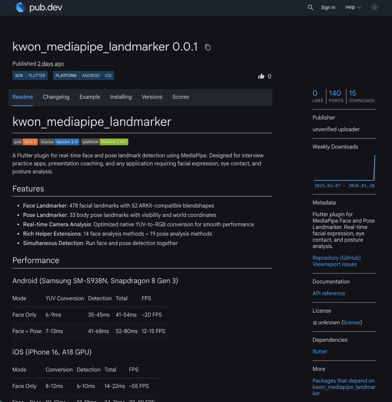Image resolution: width=392 pixels, height=402 pixels.
Task: Open the flutter dependency link
Action: coord(320,351)
